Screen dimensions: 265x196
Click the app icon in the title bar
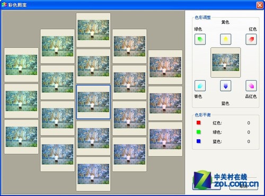4,5
